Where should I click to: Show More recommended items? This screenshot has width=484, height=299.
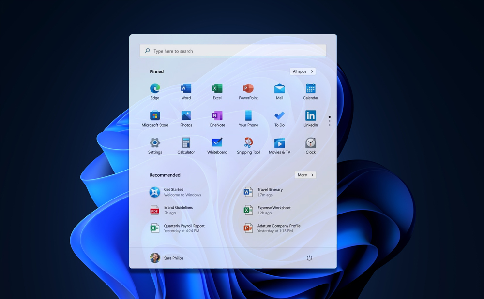click(x=305, y=175)
